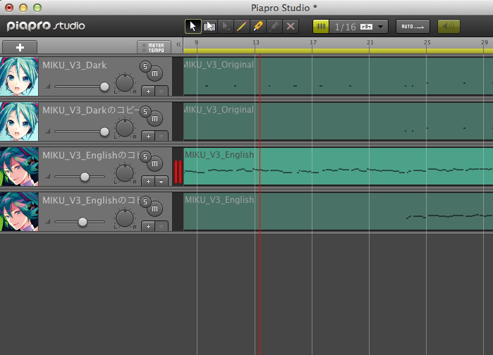The width and height of the screenshot is (493, 355).
Task: Open dropdown arrow on selected English track
Action: [162, 182]
